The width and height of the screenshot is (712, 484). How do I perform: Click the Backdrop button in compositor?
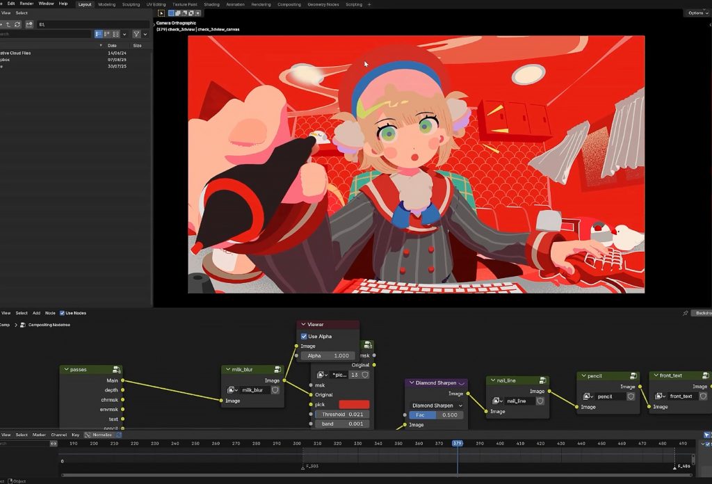[x=702, y=313]
